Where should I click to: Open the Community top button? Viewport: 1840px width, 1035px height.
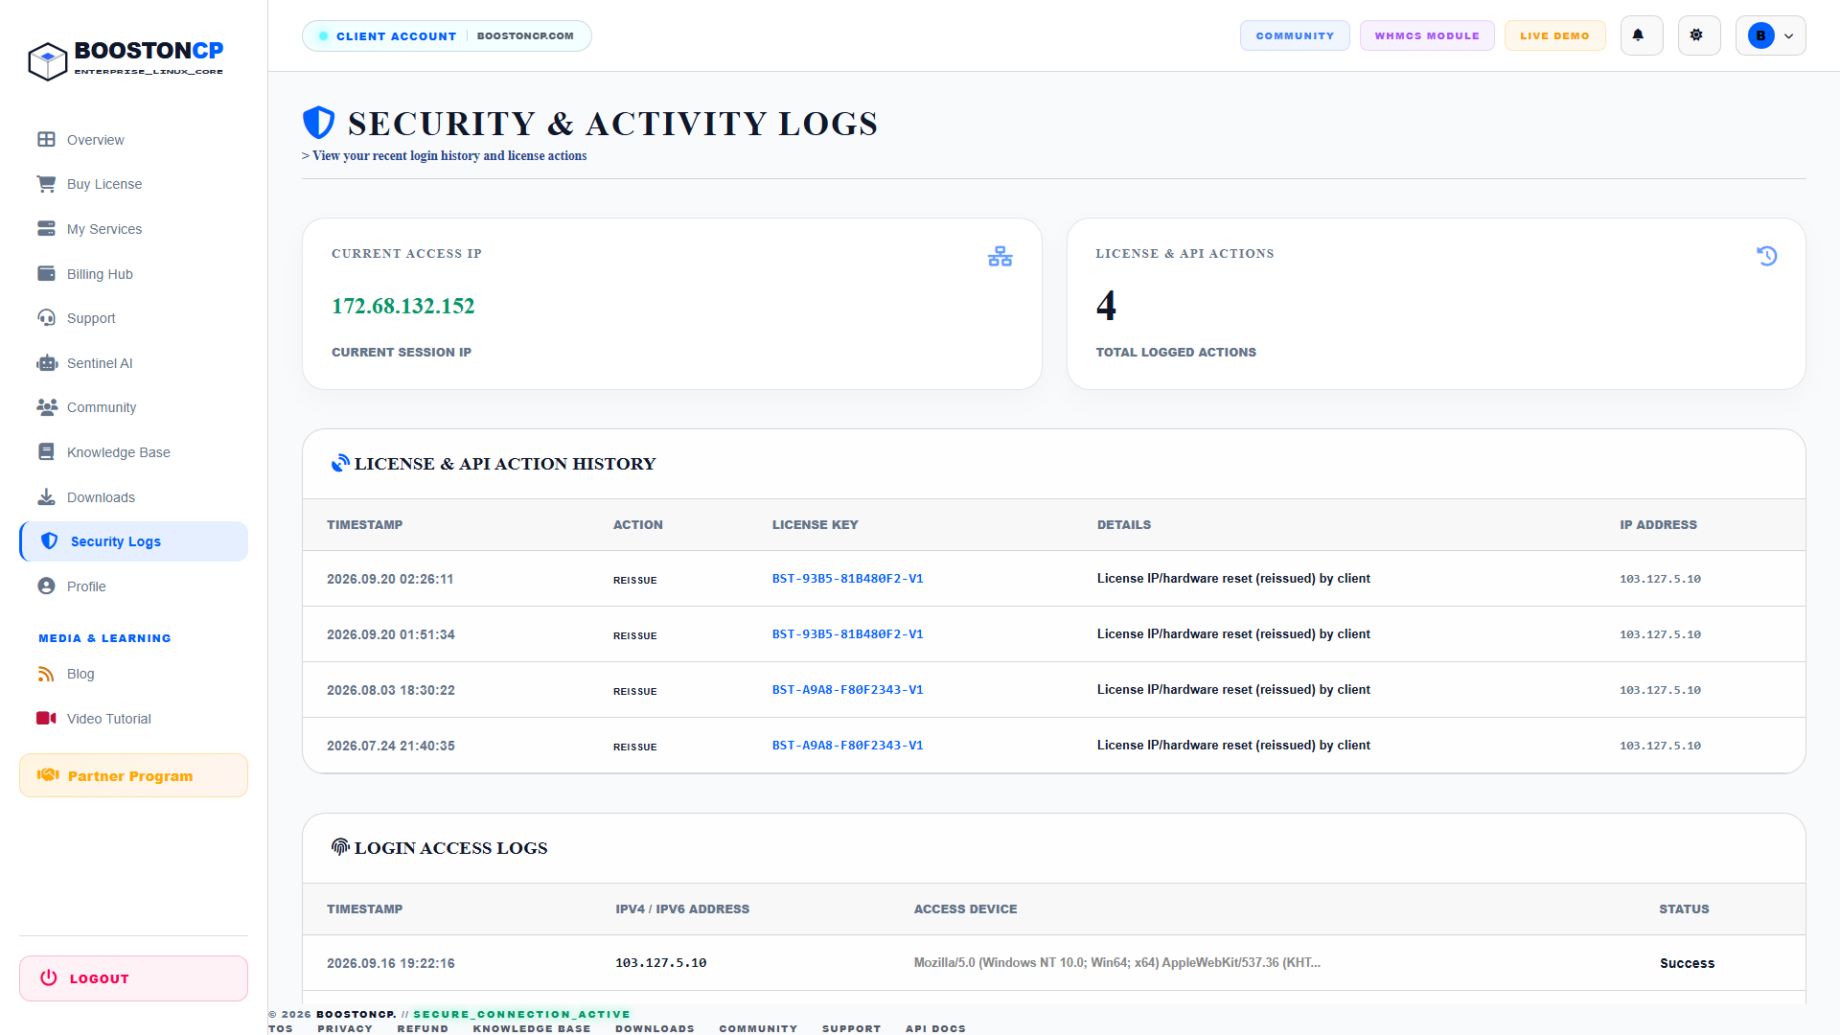1295,35
